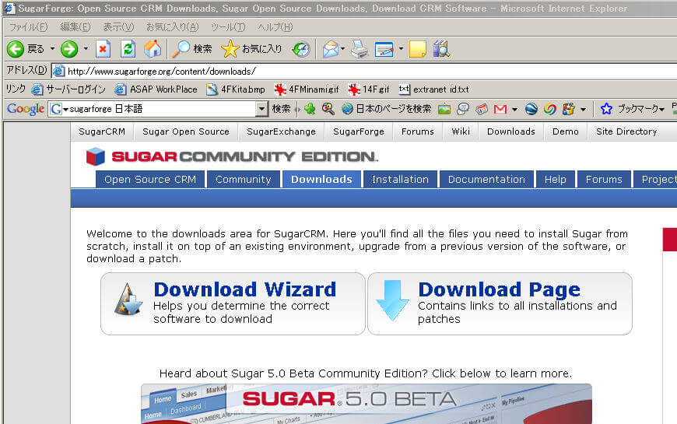
Task: Open the Mail envelope toolbar icon
Action: (x=330, y=49)
